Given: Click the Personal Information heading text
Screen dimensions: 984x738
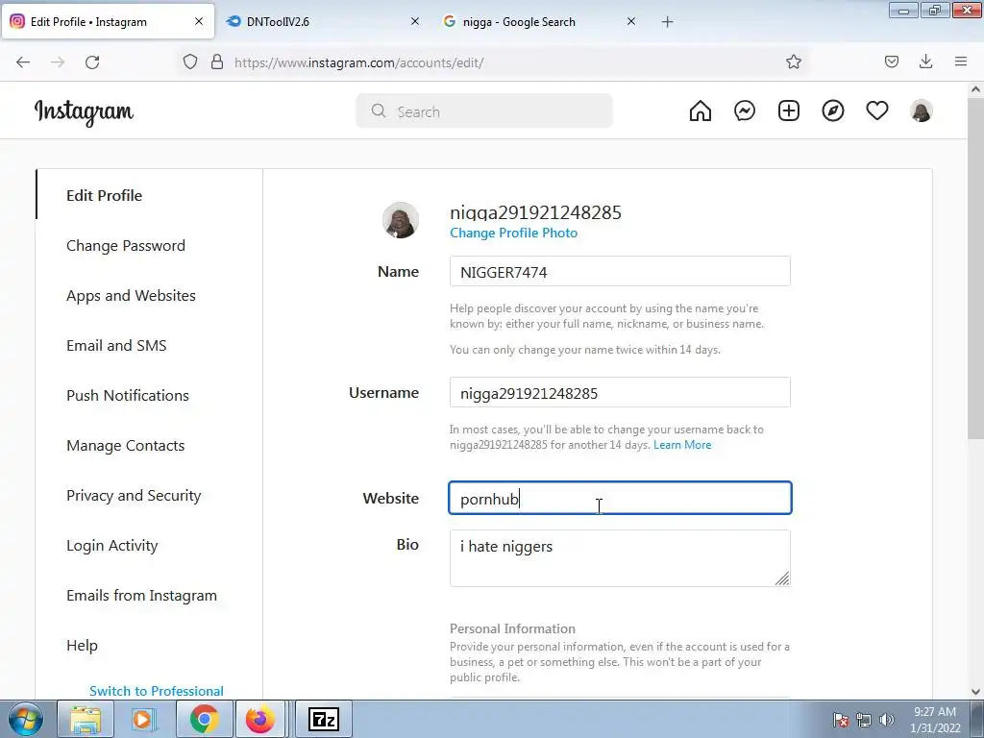Looking at the screenshot, I should [513, 628].
